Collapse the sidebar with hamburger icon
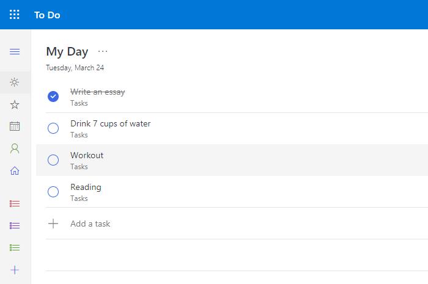The image size is (428, 284). click(15, 51)
